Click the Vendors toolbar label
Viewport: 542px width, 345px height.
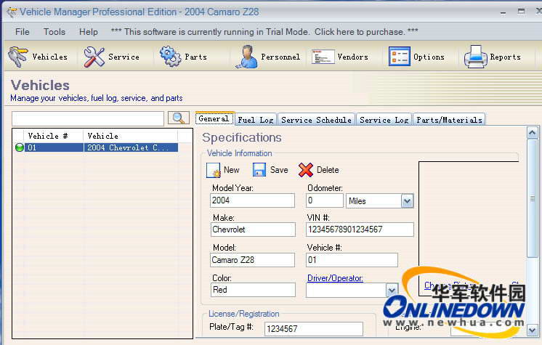pyautogui.click(x=352, y=57)
